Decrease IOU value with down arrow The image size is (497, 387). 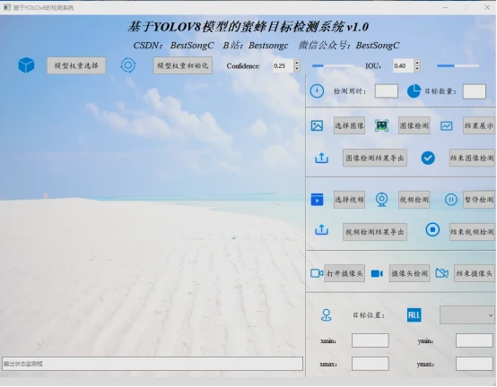pos(417,69)
